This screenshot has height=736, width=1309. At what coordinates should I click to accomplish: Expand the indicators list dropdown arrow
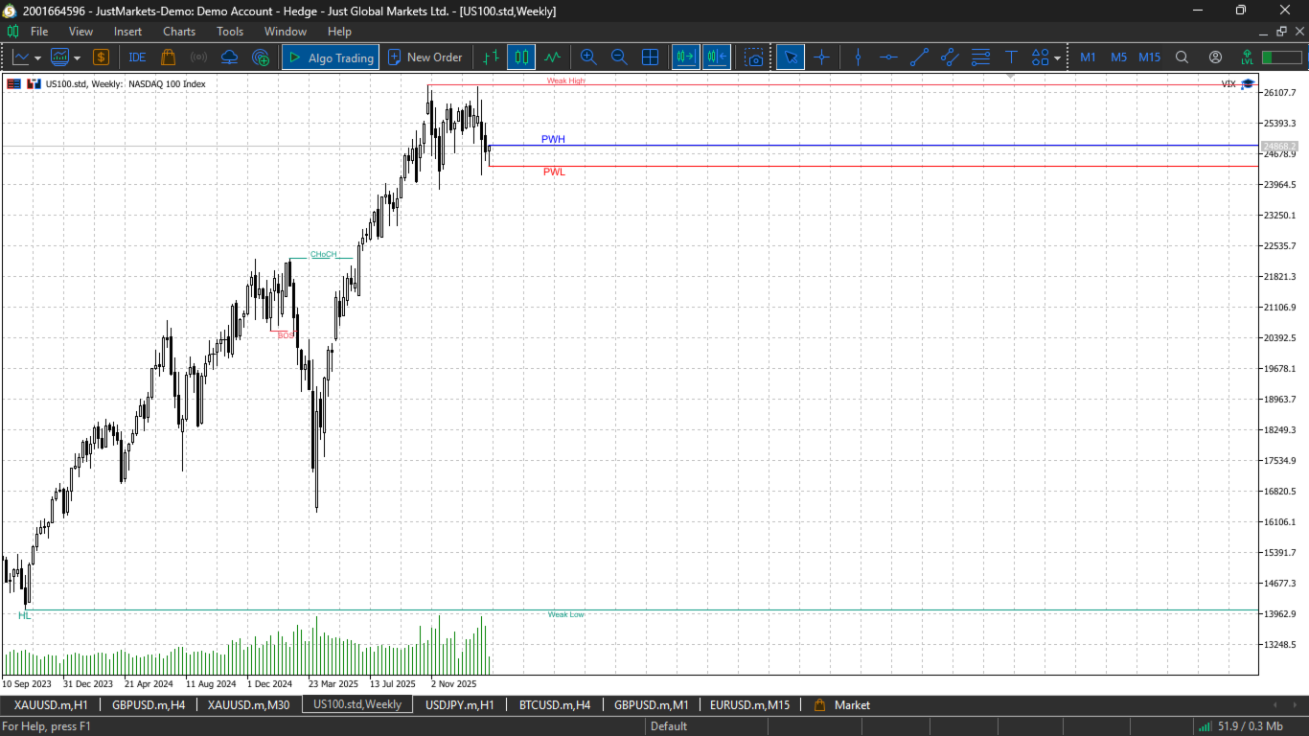(x=77, y=58)
